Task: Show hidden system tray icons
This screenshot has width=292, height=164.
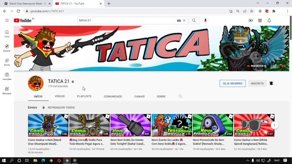Action: tap(248, 160)
